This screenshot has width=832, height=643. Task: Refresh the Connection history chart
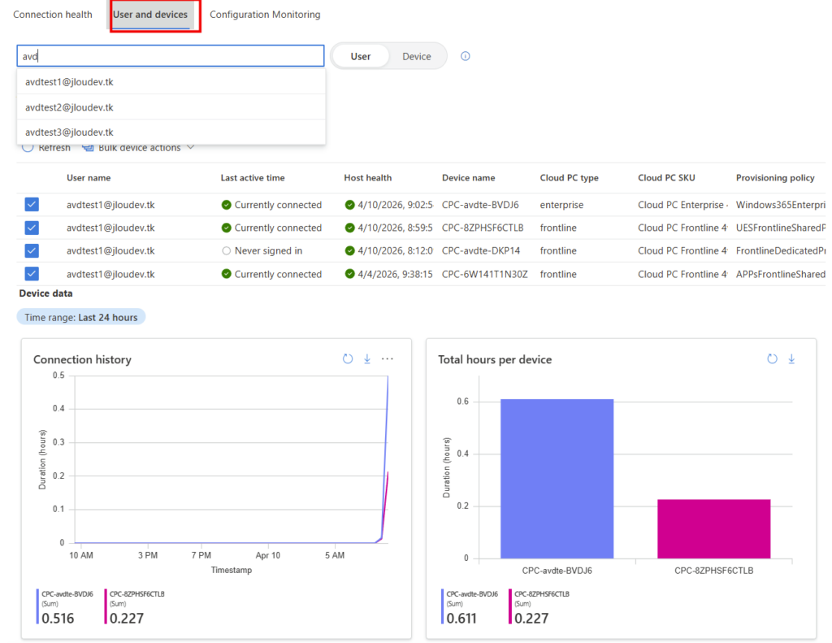coord(348,358)
